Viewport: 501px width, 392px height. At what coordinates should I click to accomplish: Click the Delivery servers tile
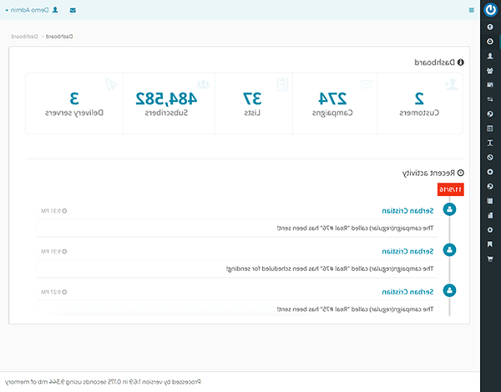tap(74, 103)
